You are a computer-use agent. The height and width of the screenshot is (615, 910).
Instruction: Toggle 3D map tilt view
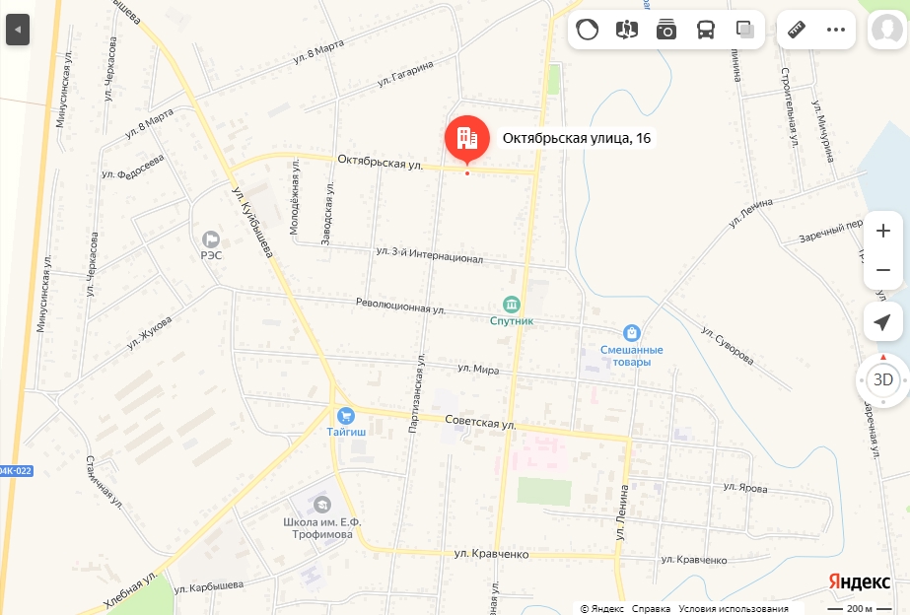[882, 380]
